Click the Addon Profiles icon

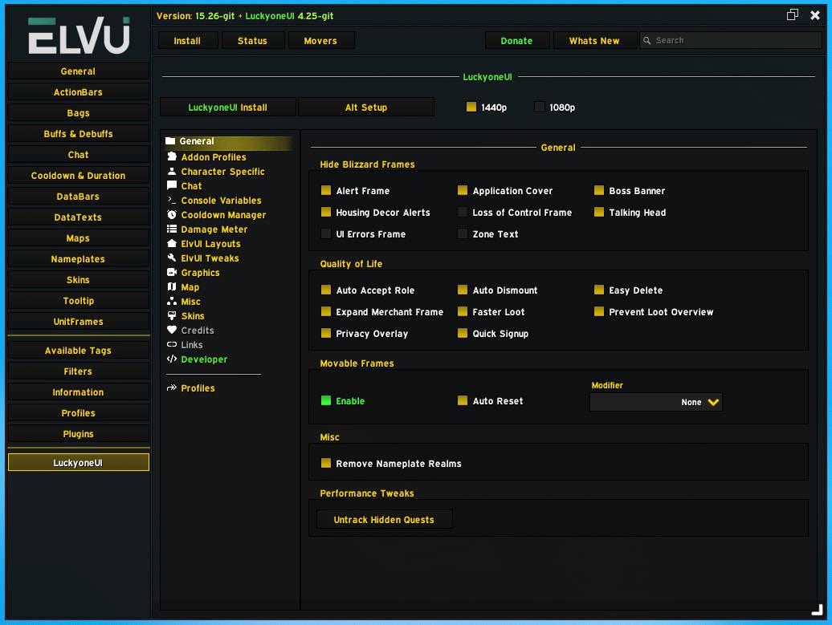172,156
